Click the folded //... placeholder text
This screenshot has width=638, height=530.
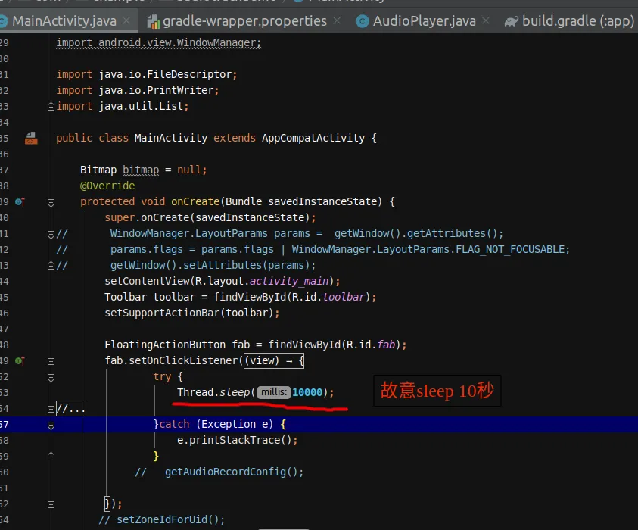tap(71, 408)
